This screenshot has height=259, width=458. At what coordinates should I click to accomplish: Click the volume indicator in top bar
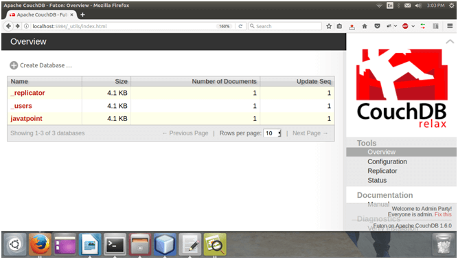click(x=418, y=5)
